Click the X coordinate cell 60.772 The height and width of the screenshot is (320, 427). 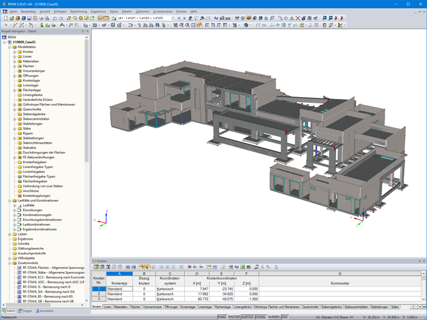pyautogui.click(x=197, y=299)
